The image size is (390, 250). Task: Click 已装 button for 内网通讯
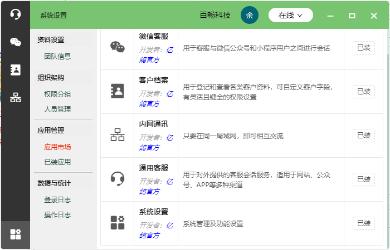[364, 136]
